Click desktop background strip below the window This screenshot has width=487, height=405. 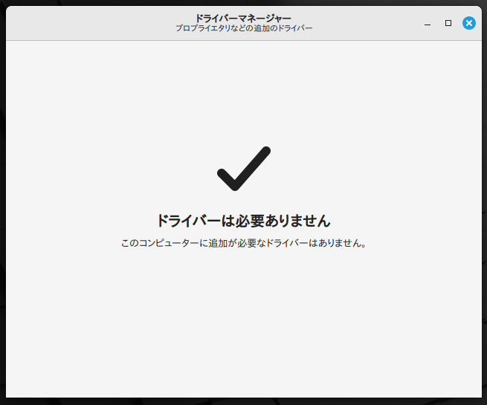(x=243, y=401)
